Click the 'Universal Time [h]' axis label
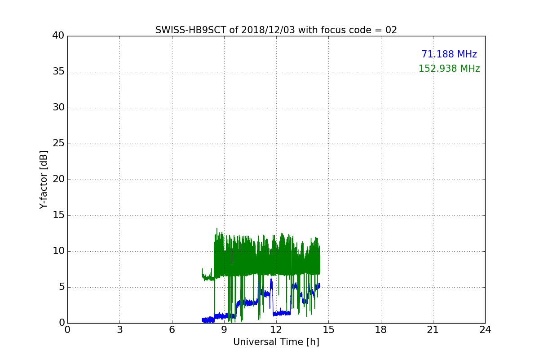 tap(276, 342)
